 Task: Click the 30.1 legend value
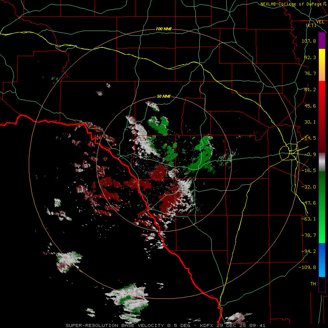point(310,122)
